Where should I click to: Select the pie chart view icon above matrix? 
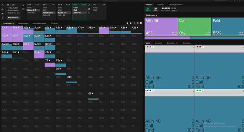click(128, 23)
